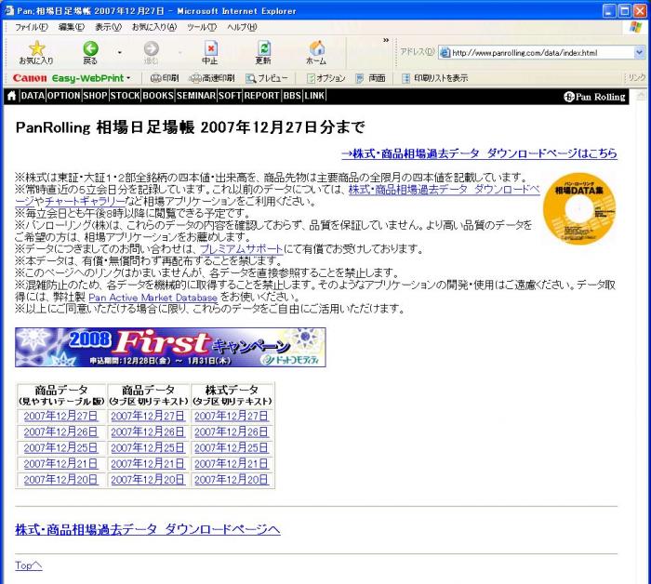Click Easy-WebPrint Print icon
The height and width of the screenshot is (584, 651).
click(165, 78)
